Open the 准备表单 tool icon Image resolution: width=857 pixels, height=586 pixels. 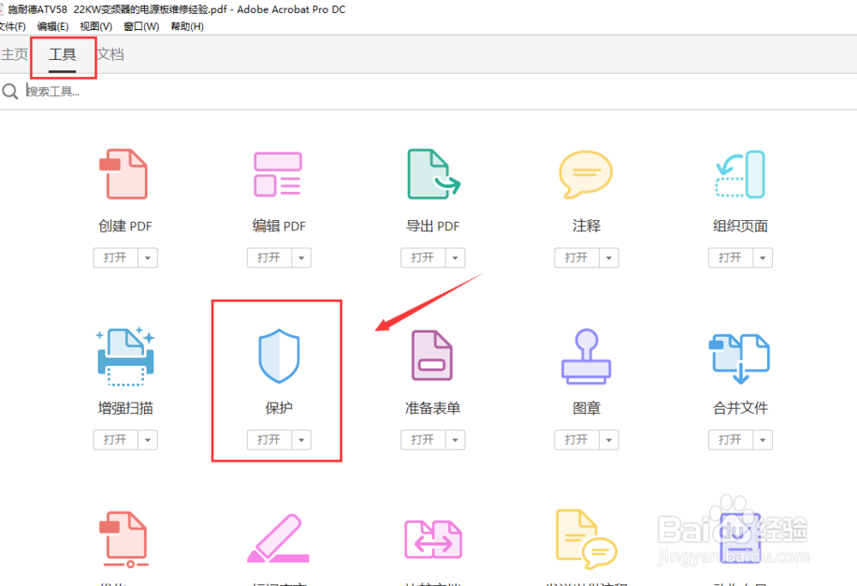[433, 356]
